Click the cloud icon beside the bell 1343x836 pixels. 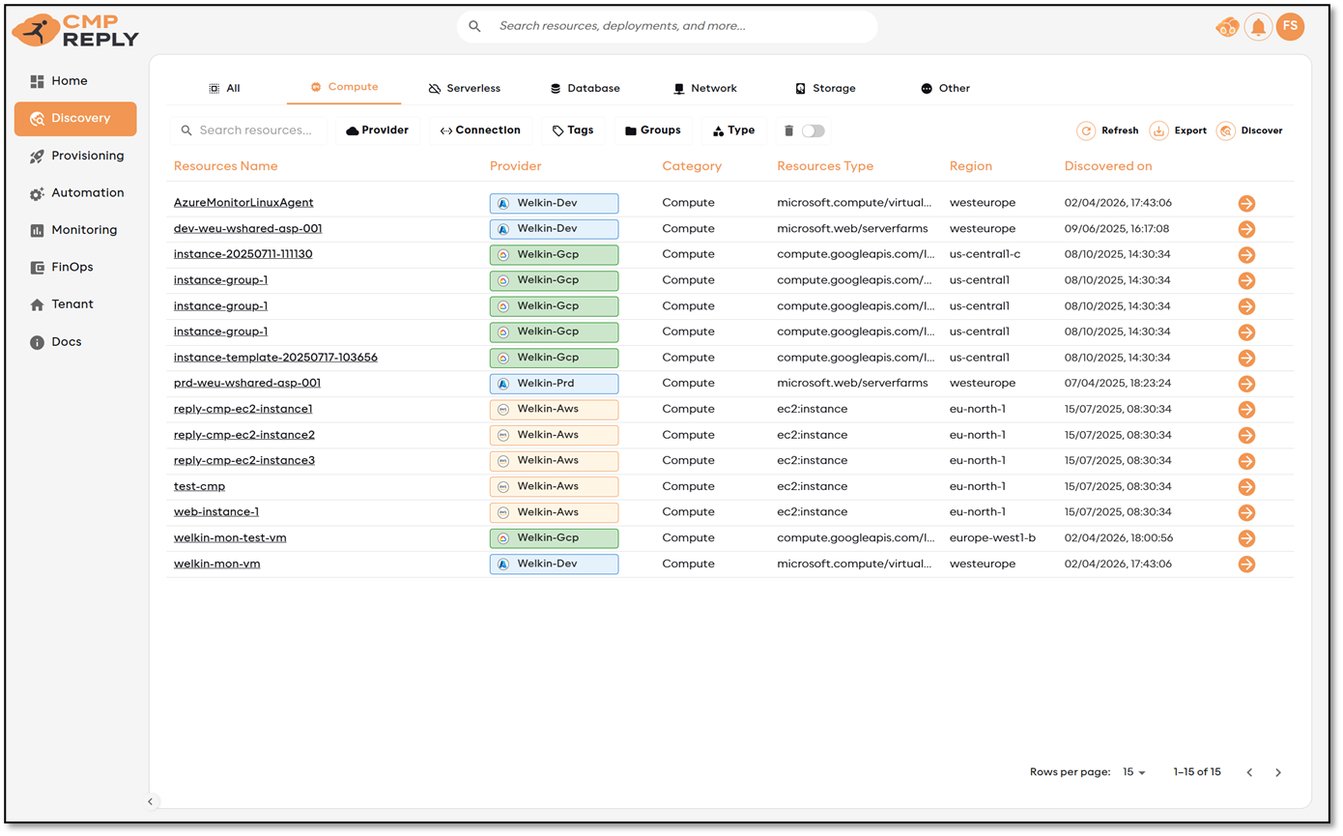tap(1226, 27)
